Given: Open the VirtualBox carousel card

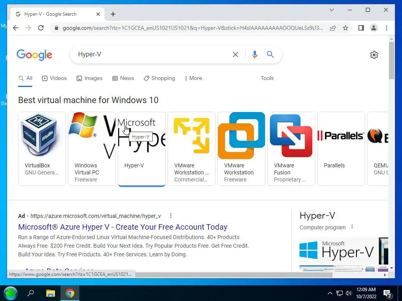Looking at the screenshot, I should pos(42,149).
